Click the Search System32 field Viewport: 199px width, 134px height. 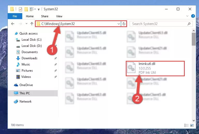click(x=161, y=24)
